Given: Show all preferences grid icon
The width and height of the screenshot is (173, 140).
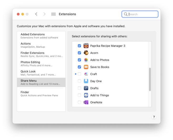Looking at the screenshot, I should 53,14.
